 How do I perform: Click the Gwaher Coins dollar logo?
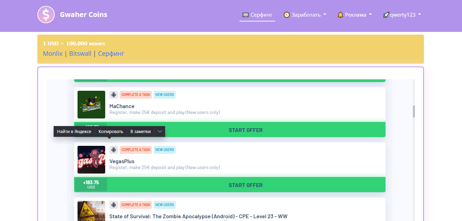tap(46, 15)
